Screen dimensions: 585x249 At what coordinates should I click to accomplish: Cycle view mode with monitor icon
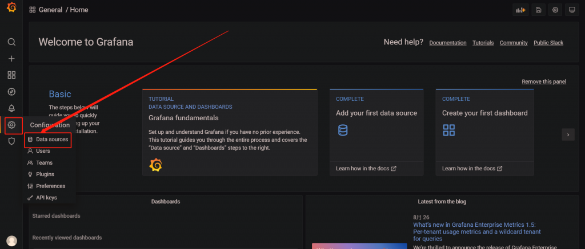click(x=572, y=10)
